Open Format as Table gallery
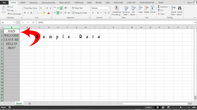Screen dimensions: 197x110 126,11
